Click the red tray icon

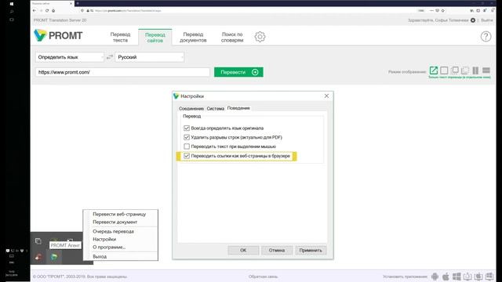[38, 257]
